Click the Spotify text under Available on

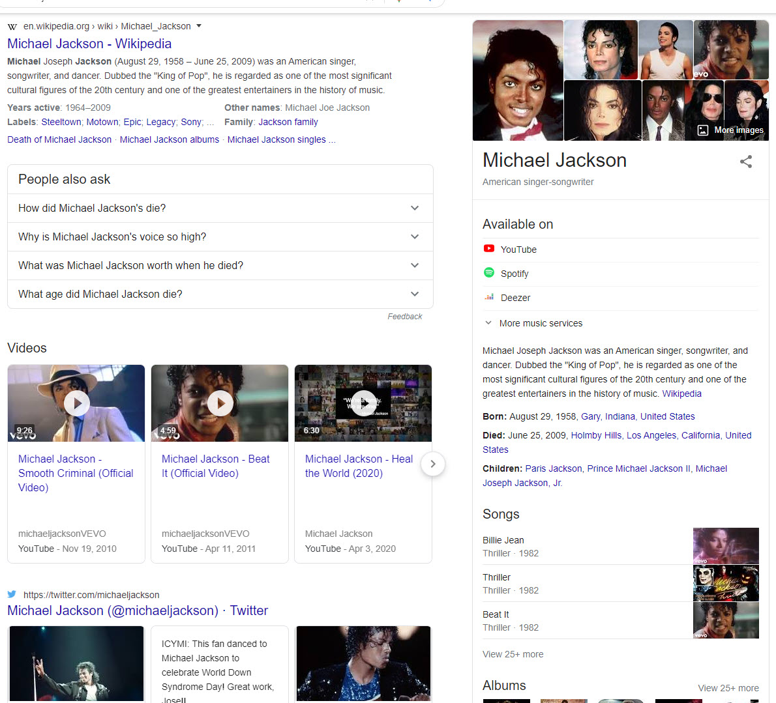(x=515, y=274)
